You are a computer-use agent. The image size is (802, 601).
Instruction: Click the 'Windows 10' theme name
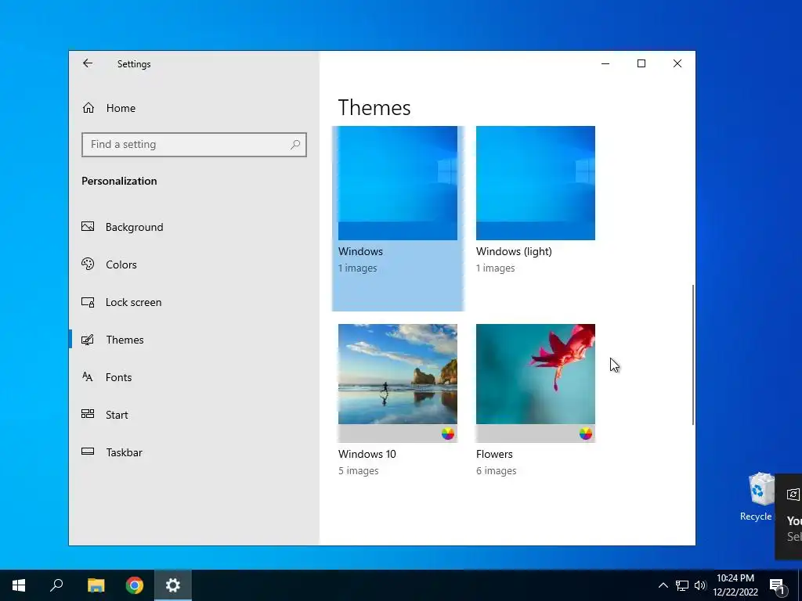click(x=367, y=454)
